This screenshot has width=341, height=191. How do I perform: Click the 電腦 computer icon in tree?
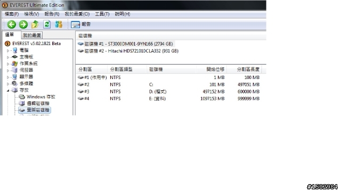15,50
